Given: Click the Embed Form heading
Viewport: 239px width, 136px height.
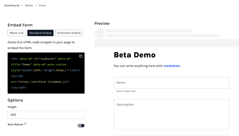Looking at the screenshot, I should pos(20,25).
